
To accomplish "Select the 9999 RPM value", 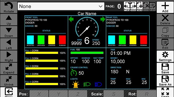I will point(76,43).
